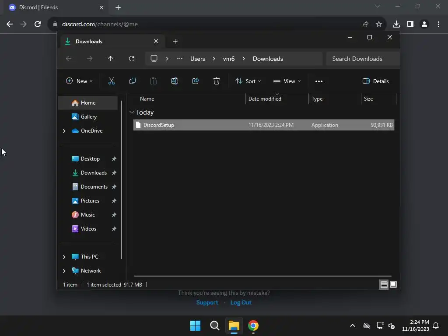
Task: Click the Paste clipboard icon
Action: click(x=154, y=81)
